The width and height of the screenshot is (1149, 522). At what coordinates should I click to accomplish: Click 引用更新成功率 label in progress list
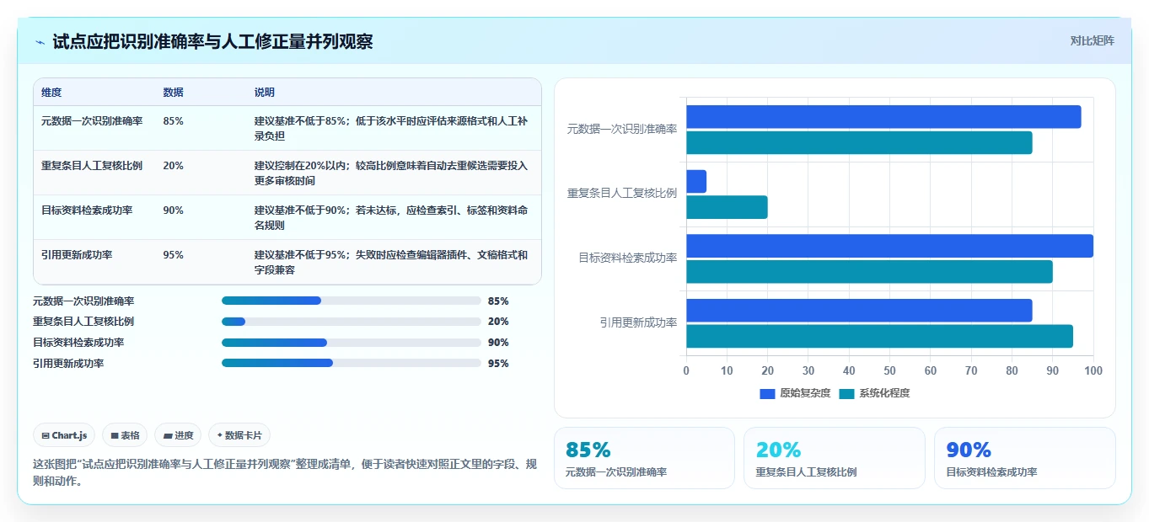pyautogui.click(x=68, y=364)
